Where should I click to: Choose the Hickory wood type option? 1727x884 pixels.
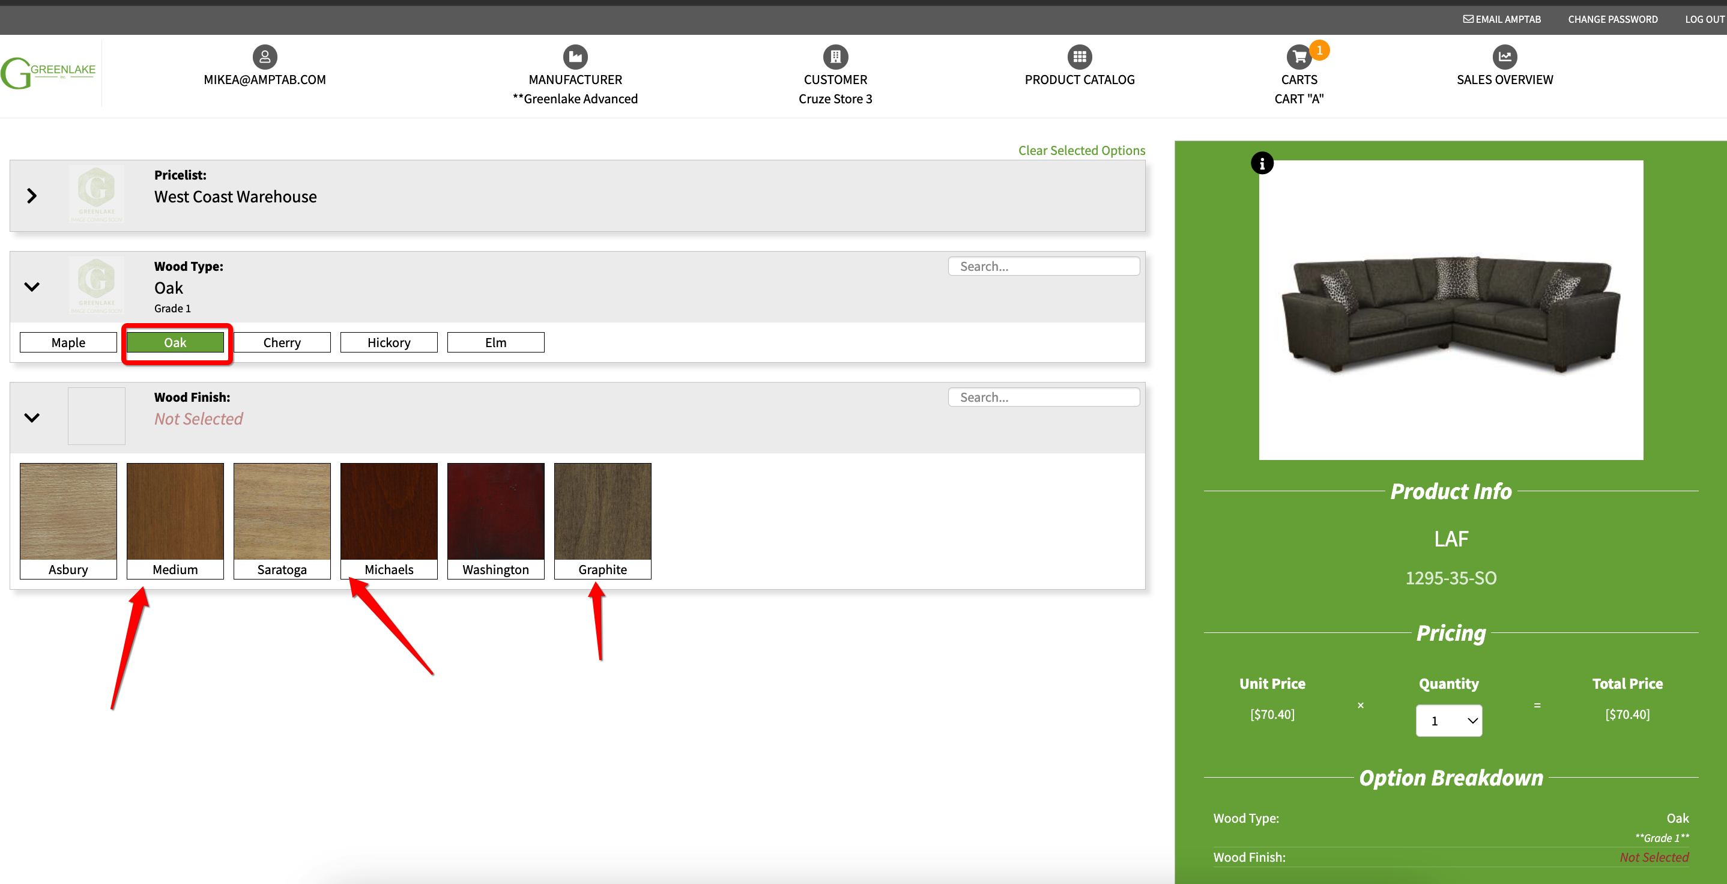click(x=389, y=343)
